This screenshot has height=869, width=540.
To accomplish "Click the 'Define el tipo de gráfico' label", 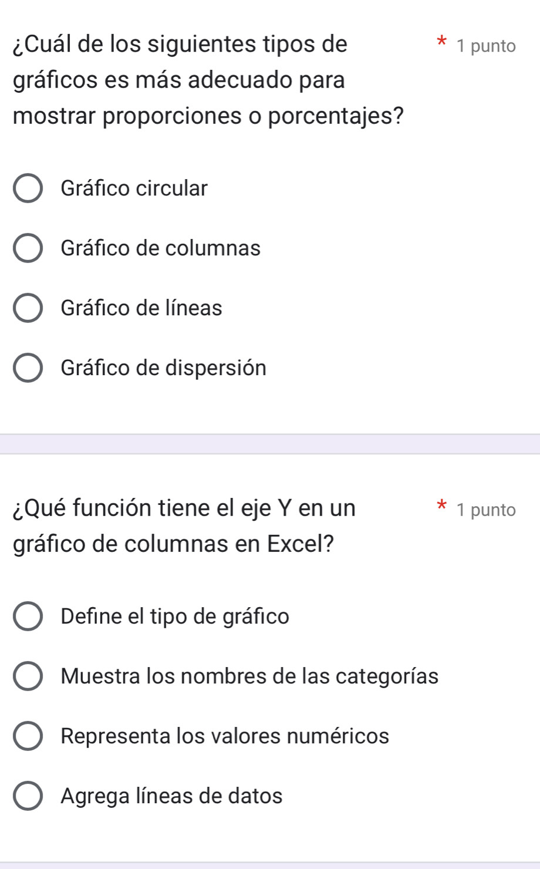I will pyautogui.click(x=175, y=617).
